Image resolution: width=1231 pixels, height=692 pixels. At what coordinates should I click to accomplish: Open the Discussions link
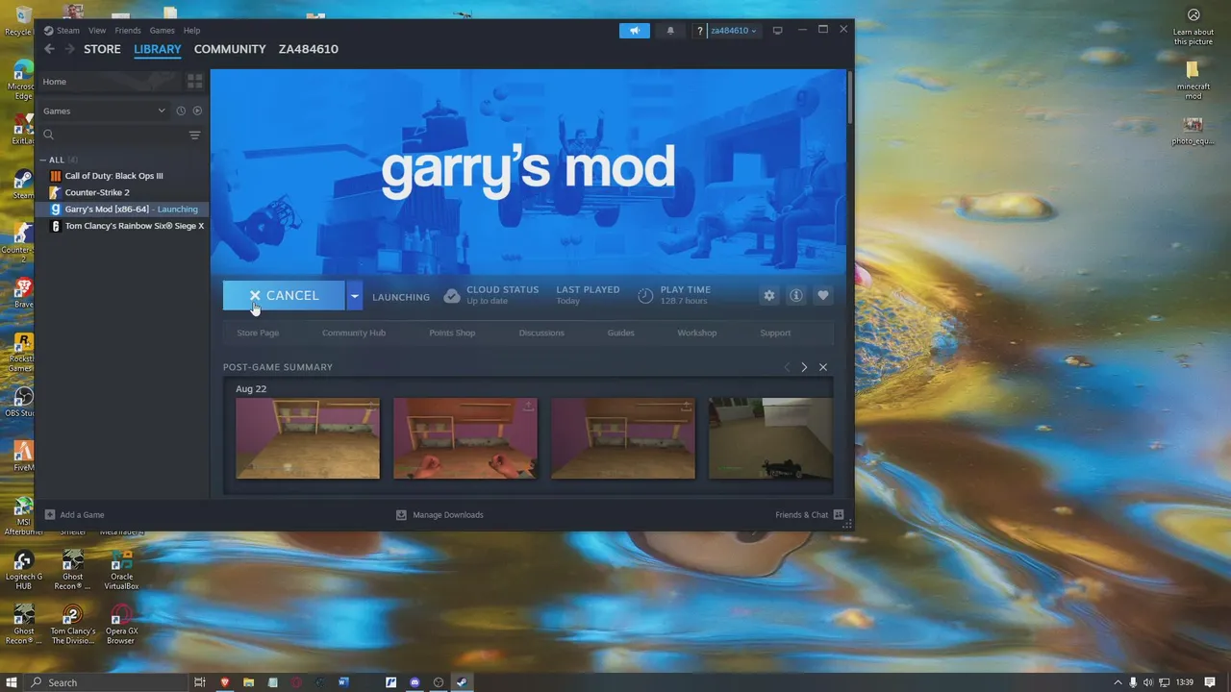pos(541,333)
